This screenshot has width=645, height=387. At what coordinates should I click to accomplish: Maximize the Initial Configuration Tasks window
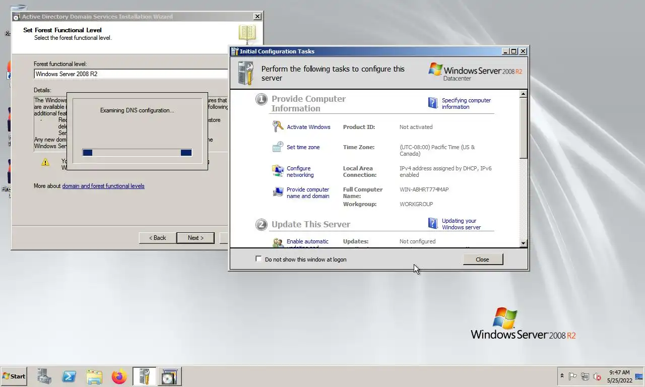pos(514,51)
